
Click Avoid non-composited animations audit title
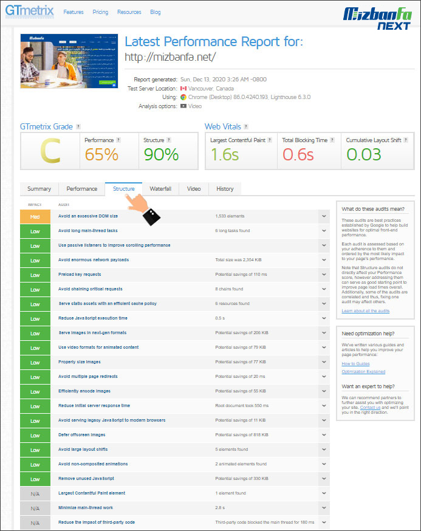click(x=93, y=464)
